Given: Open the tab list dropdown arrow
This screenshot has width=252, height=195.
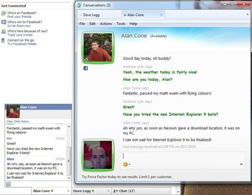Looking at the screenshot, I should (248, 14).
